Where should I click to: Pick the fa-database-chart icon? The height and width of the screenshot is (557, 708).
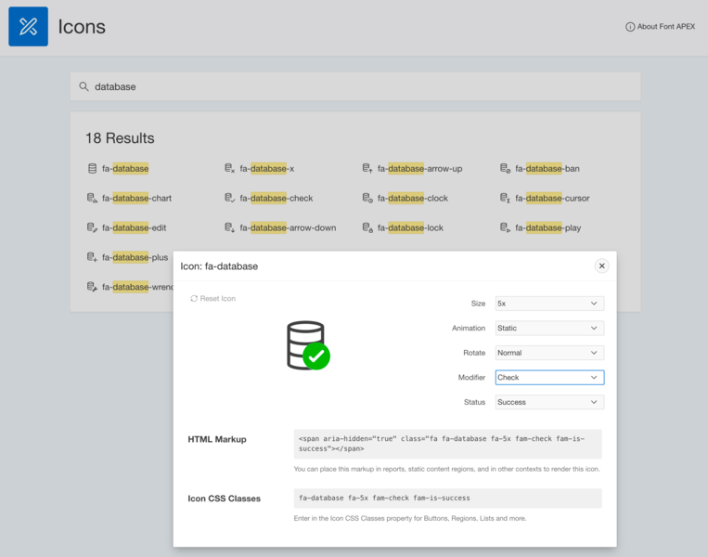tap(129, 199)
